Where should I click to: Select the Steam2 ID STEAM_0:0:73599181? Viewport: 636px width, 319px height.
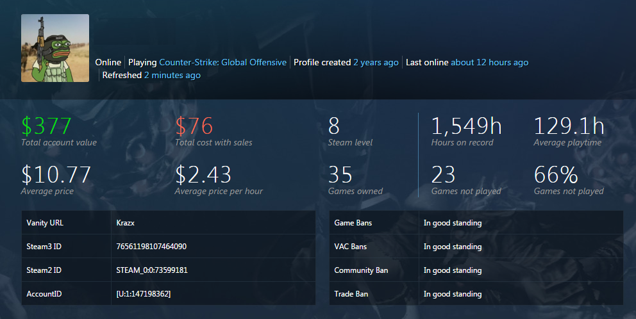coord(152,270)
